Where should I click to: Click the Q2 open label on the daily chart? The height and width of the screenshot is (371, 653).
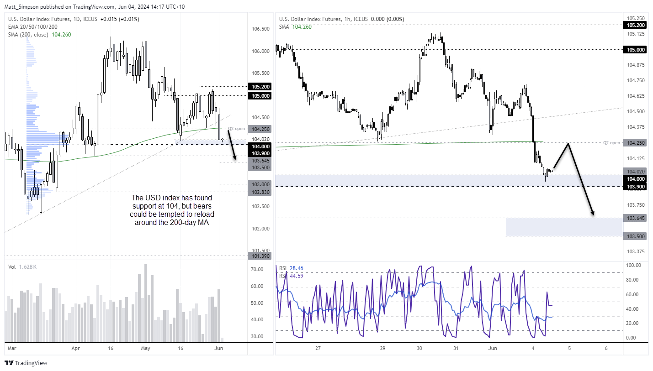(237, 129)
